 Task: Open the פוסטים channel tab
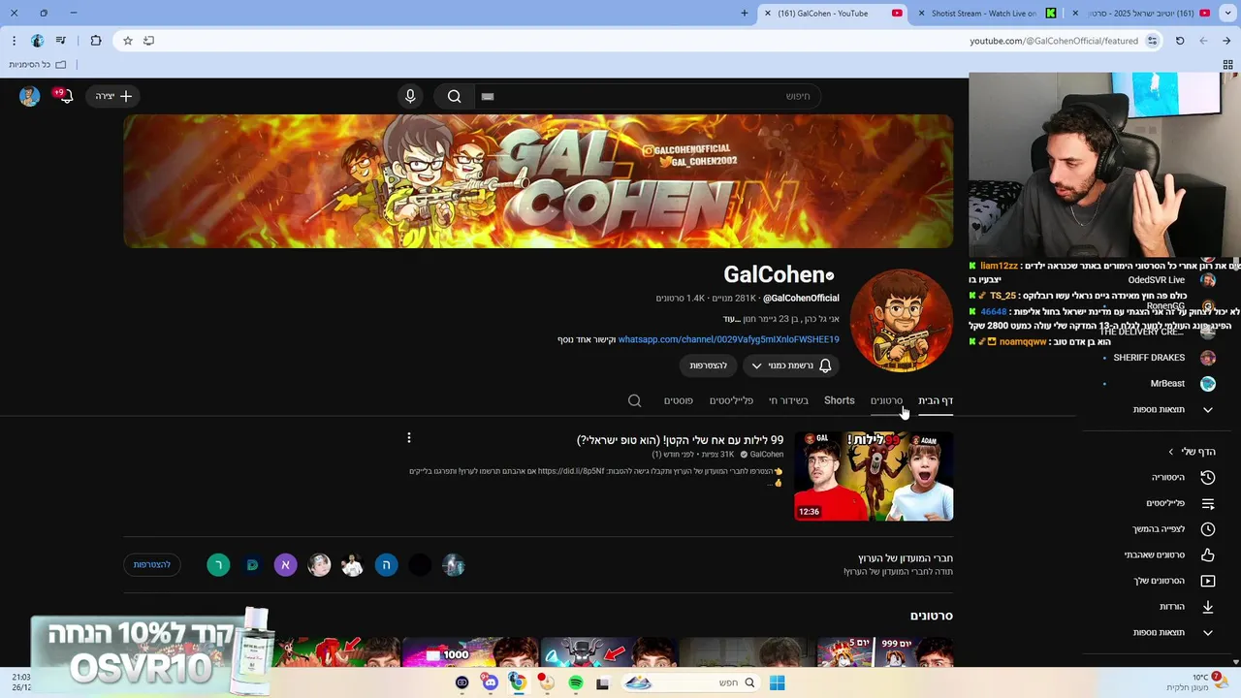[678, 400]
